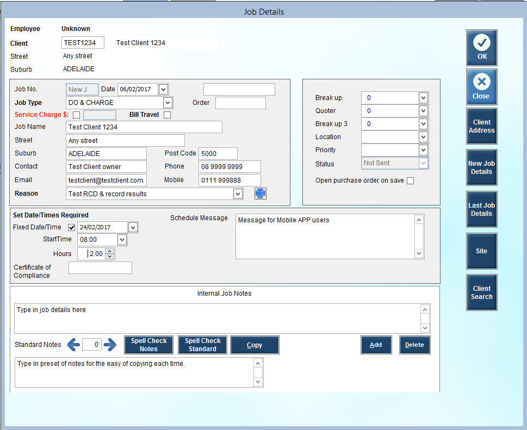Expand the Priority dropdown

423,150
